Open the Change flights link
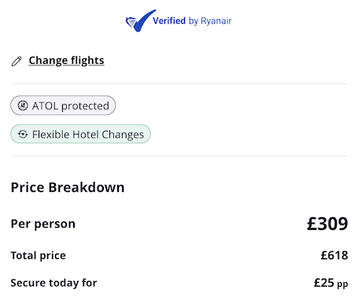Image resolution: width=357 pixels, height=300 pixels. [66, 61]
